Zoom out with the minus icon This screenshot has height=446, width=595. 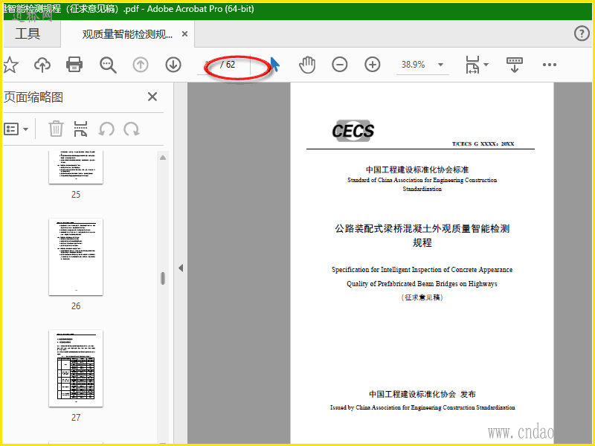(340, 65)
